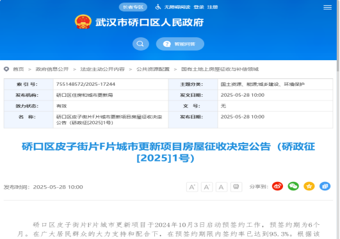Image resolution: width=340 pixels, height=239 pixels.
Task: Reset font size with plain A icon
Action: click(222, 187)
